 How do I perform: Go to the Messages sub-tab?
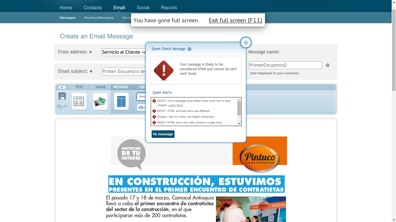coord(68,18)
